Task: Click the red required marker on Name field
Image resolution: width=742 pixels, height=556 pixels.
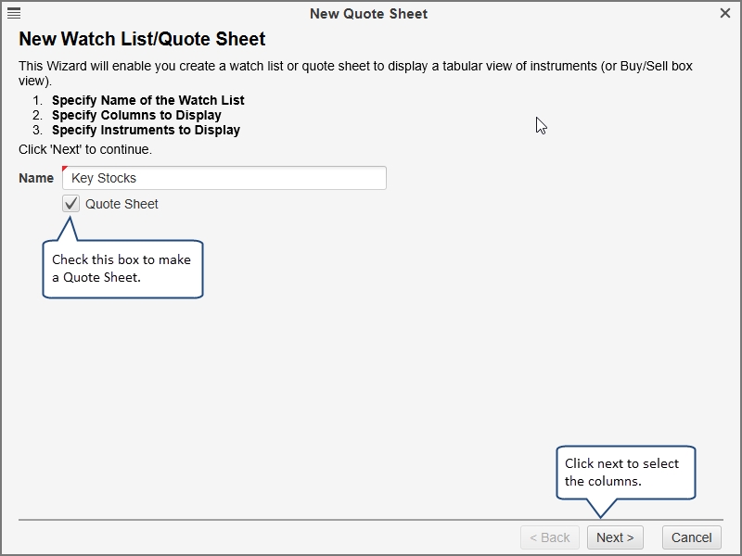Action: (65, 170)
